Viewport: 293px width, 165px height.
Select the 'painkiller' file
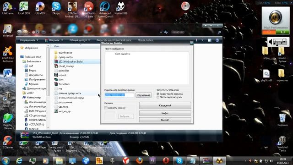click(x=64, y=71)
